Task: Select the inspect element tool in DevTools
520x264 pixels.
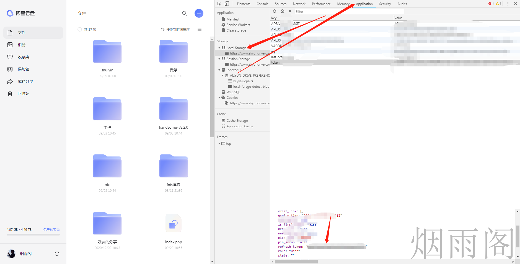Action: [x=219, y=4]
